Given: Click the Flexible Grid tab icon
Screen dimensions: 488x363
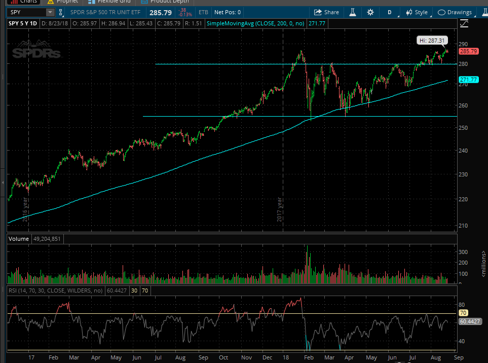Looking at the screenshot, I should [92, 2].
